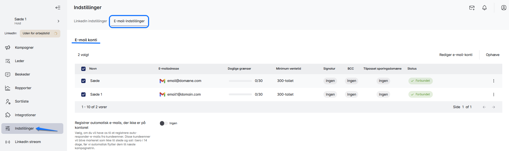The height and width of the screenshot is (151, 509).
Task: Uncheck the select-all checkbox in table header
Action: coord(83,69)
